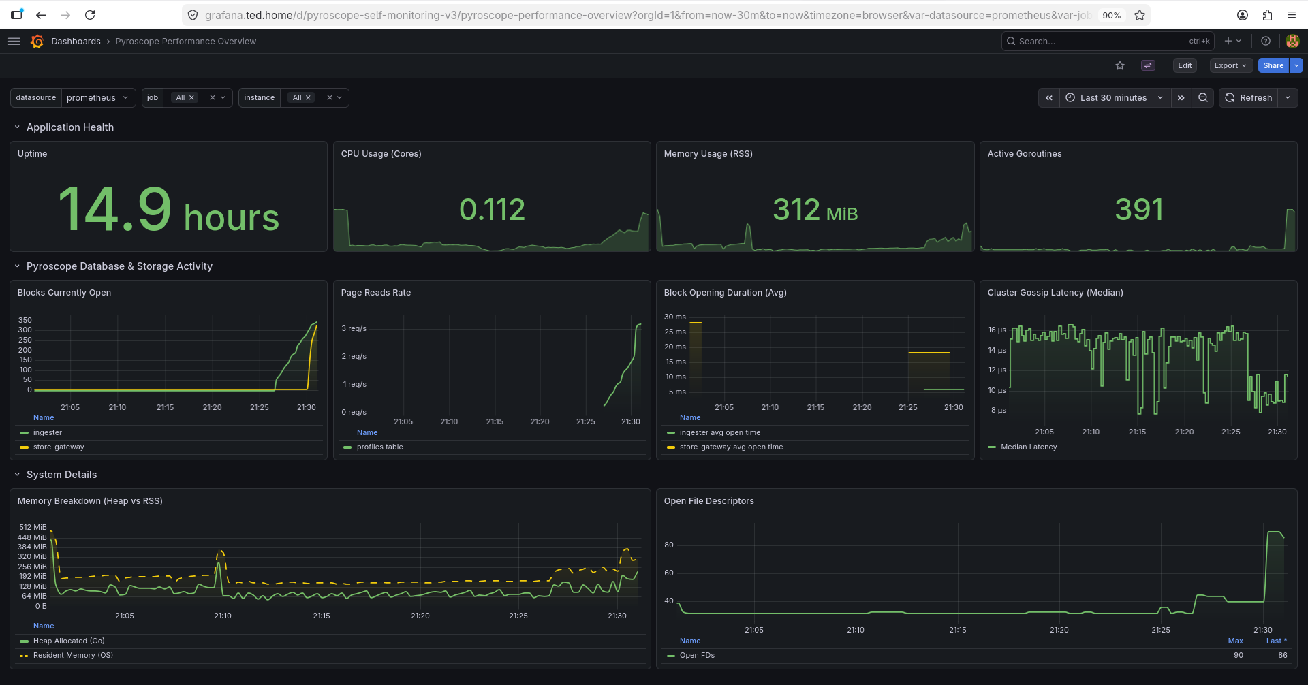Click the browser URL address bar
The image size is (1308, 685).
click(x=647, y=15)
